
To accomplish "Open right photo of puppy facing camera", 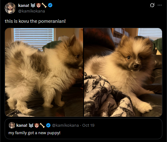I will point(123,72).
